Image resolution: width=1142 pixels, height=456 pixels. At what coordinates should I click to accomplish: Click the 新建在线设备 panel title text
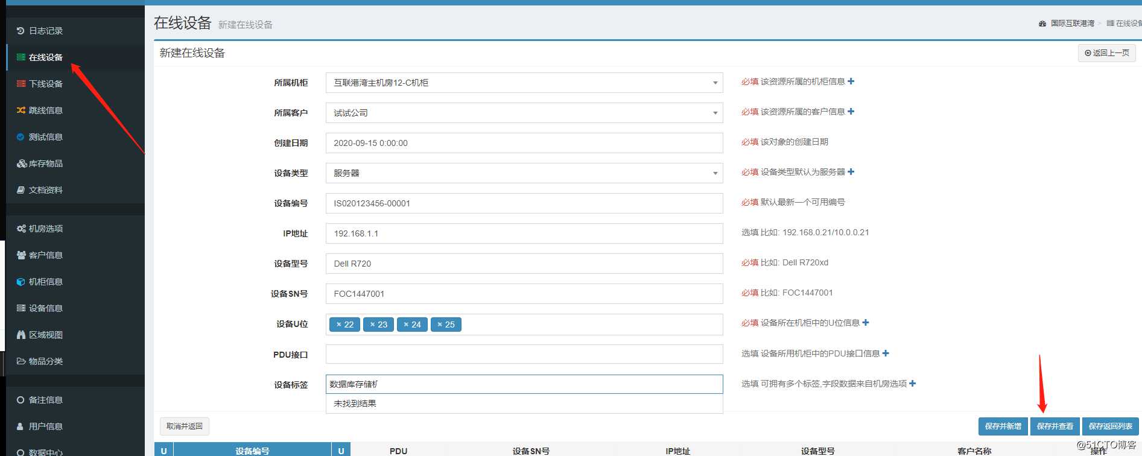coord(192,53)
